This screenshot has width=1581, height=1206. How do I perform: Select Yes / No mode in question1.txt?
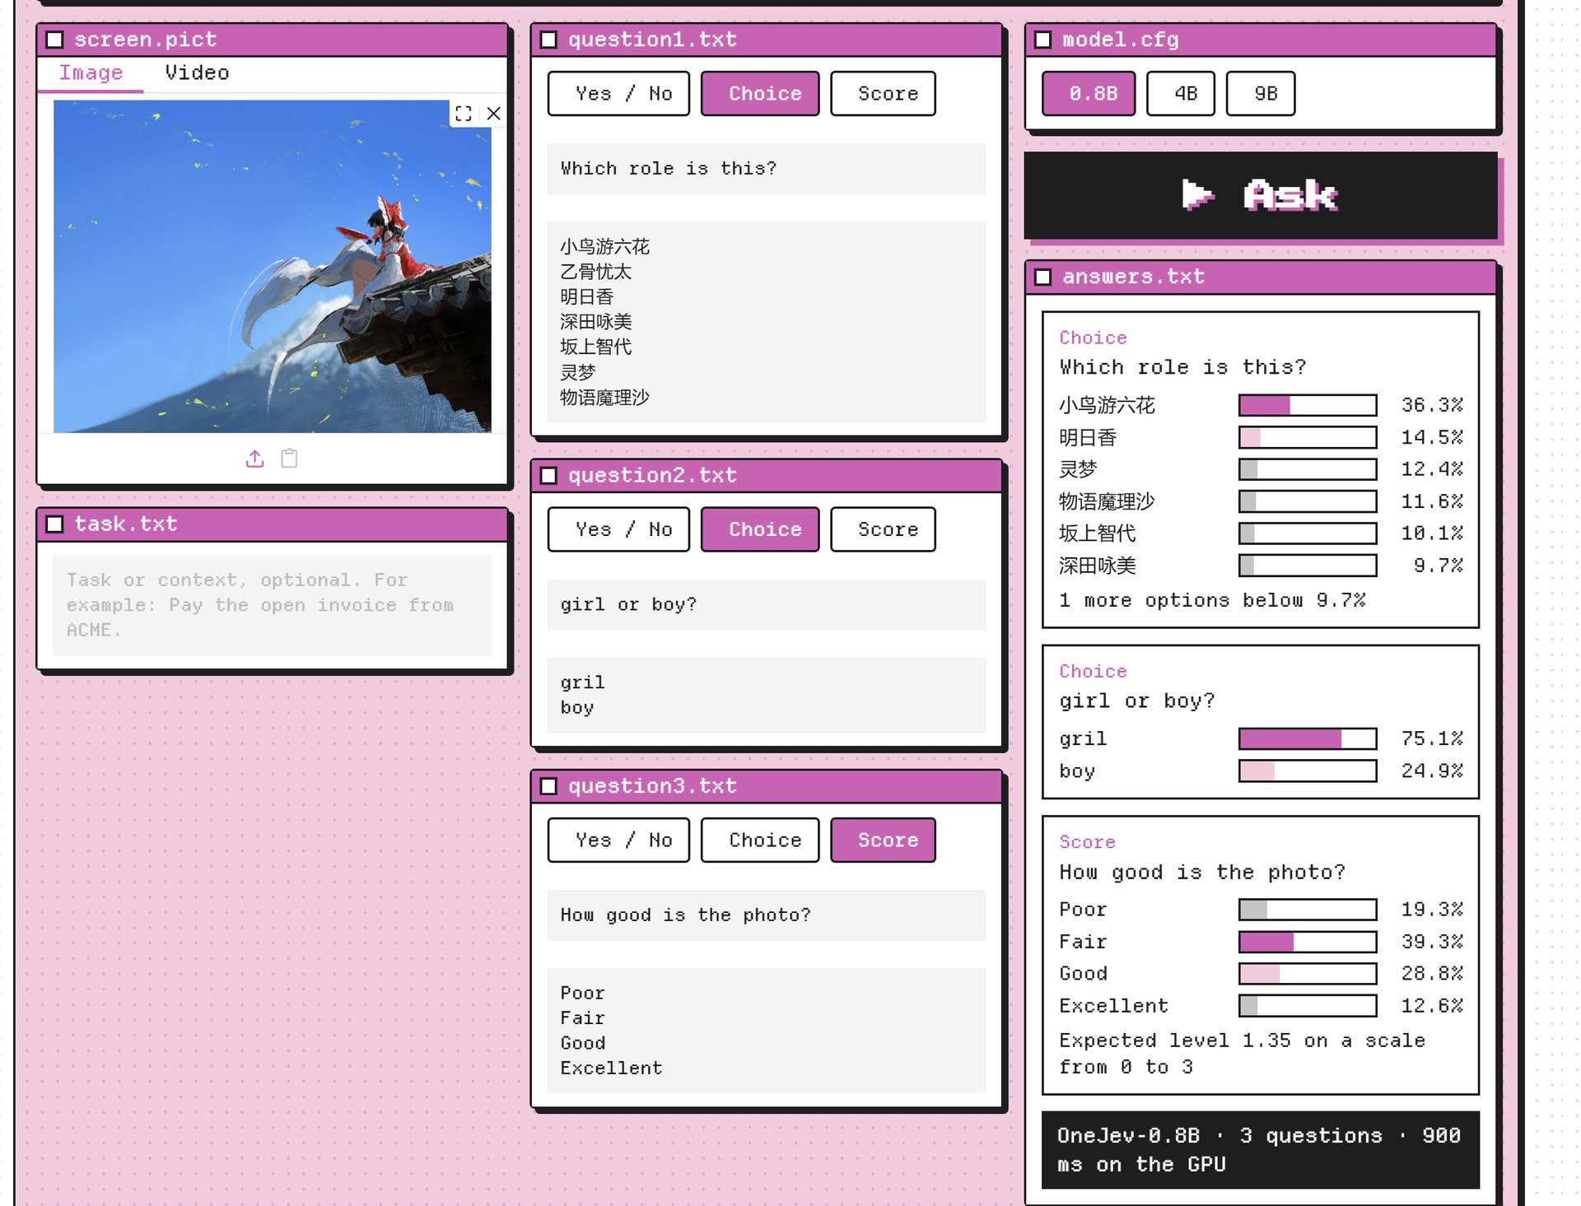pos(618,94)
